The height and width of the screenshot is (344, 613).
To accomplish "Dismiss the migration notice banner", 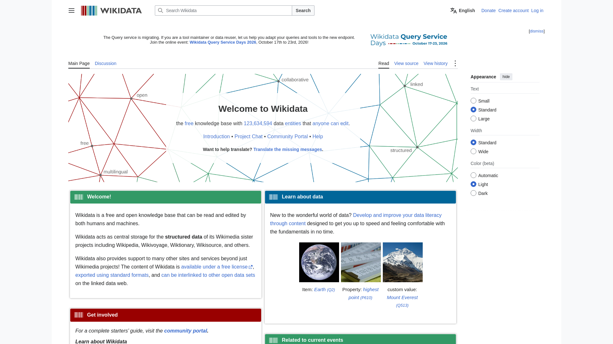I will click(536, 31).
